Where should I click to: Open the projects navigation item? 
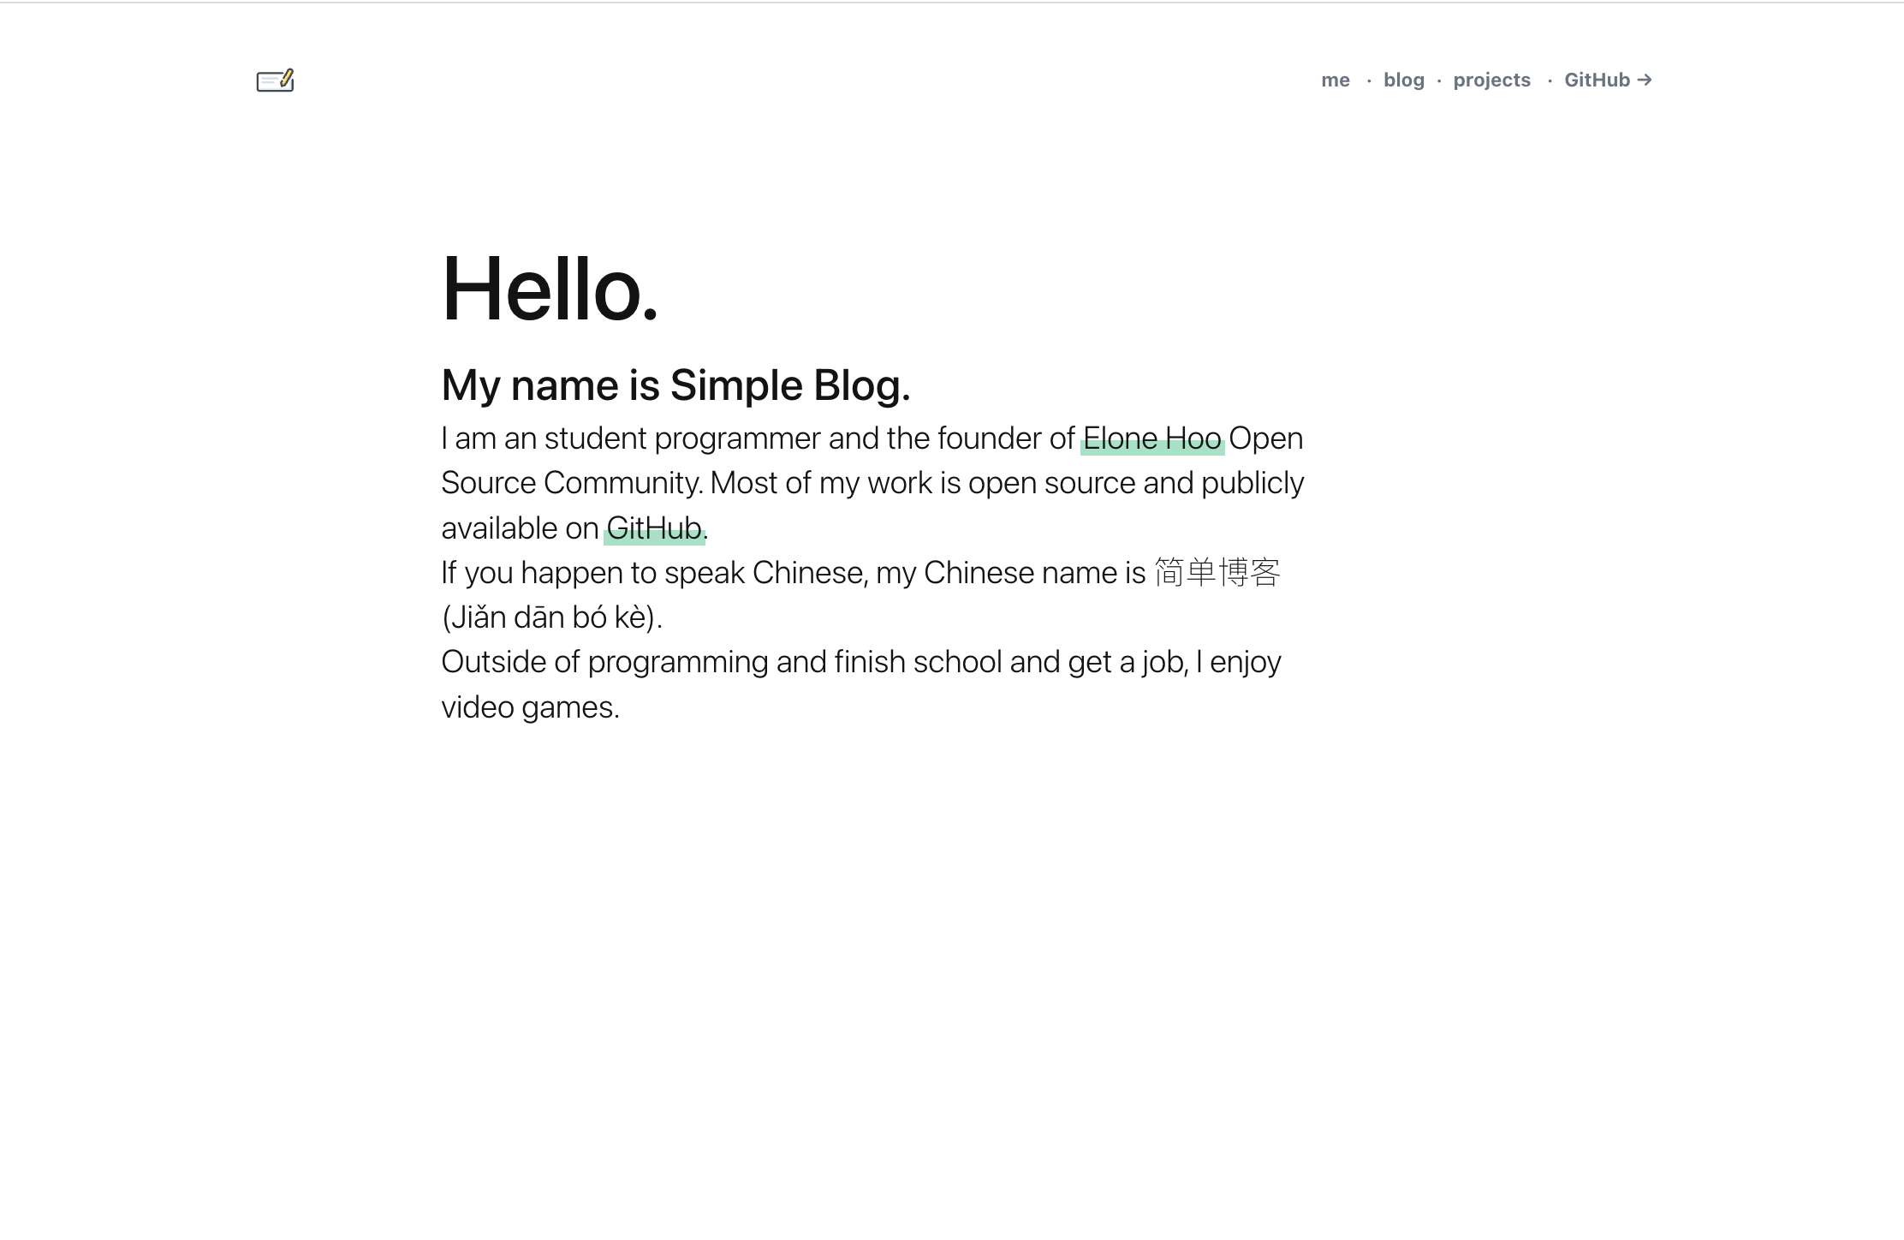point(1491,80)
